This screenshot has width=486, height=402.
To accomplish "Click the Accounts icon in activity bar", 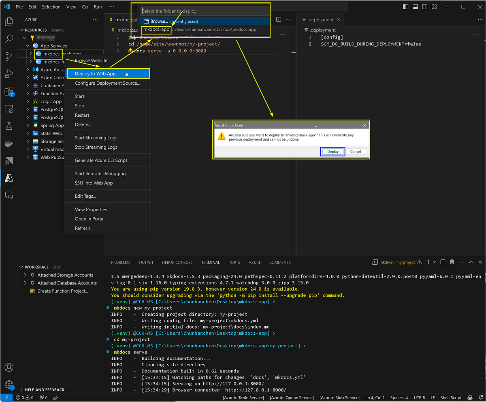I will [x=9, y=368].
